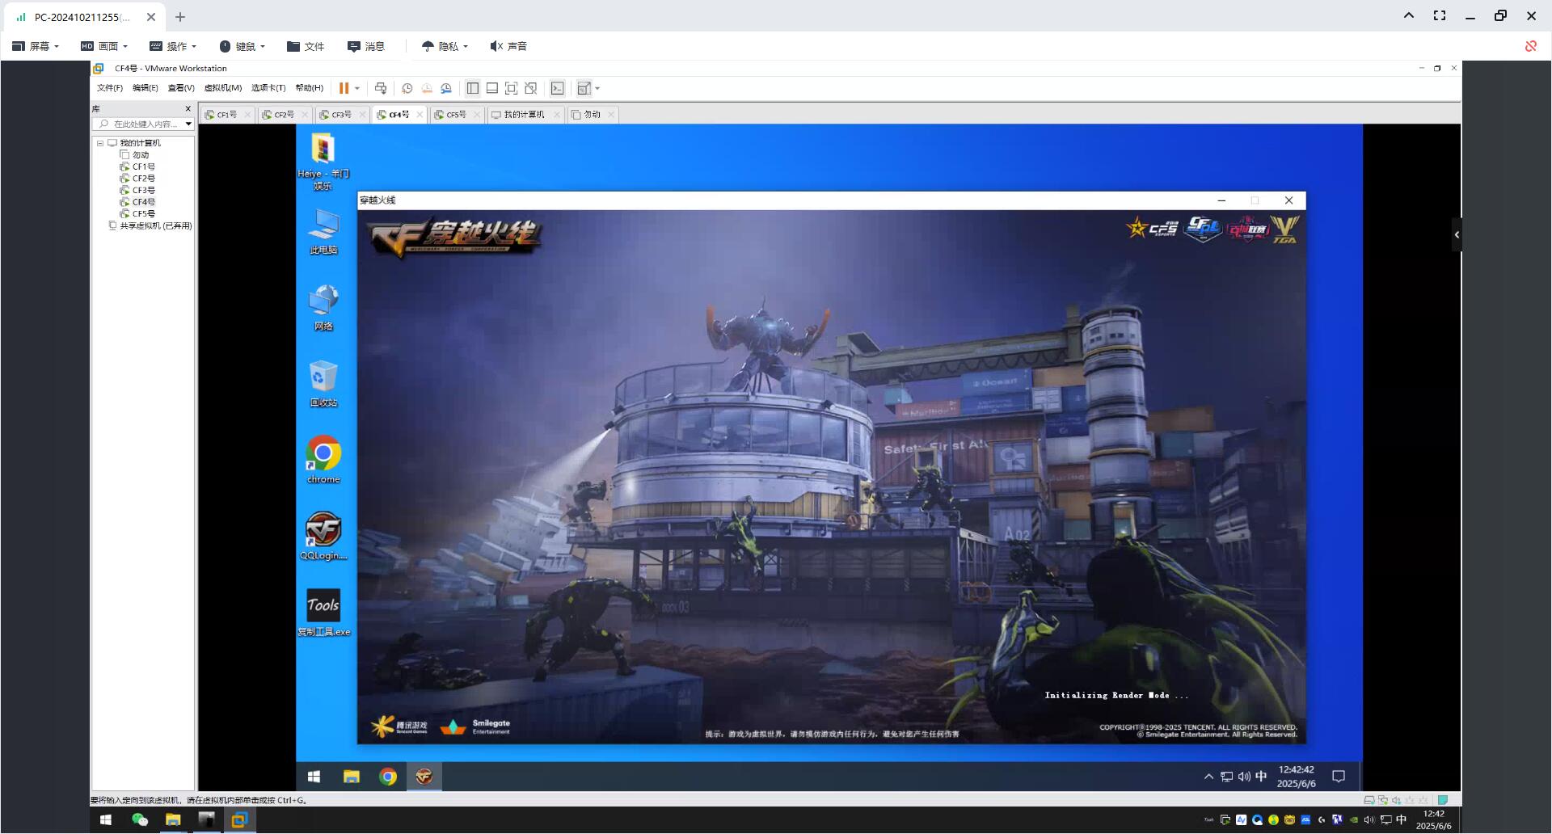1552x834 pixels.
Task: Take a snapshot using the clock-plus icon
Action: 407,88
